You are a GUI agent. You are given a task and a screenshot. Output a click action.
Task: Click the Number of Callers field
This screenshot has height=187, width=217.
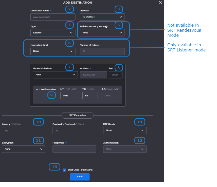102,51
